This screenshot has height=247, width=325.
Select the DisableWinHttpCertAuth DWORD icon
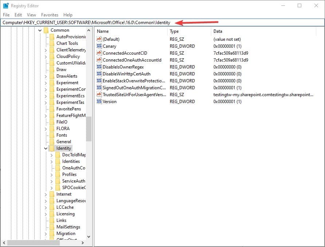[x=99, y=74]
